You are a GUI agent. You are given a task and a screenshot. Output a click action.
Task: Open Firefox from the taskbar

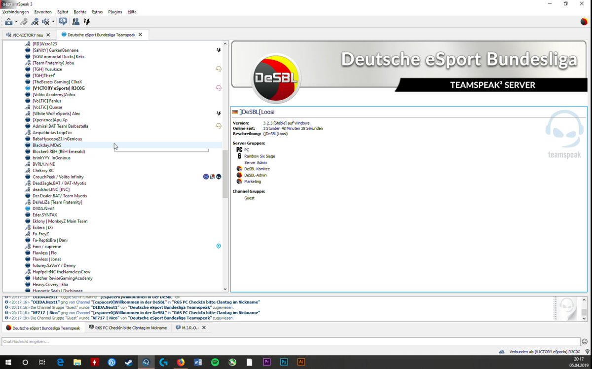pyautogui.click(x=181, y=362)
